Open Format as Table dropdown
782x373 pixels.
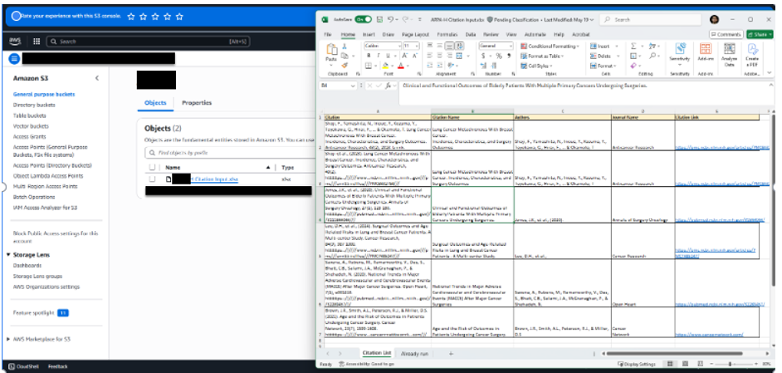(543, 56)
